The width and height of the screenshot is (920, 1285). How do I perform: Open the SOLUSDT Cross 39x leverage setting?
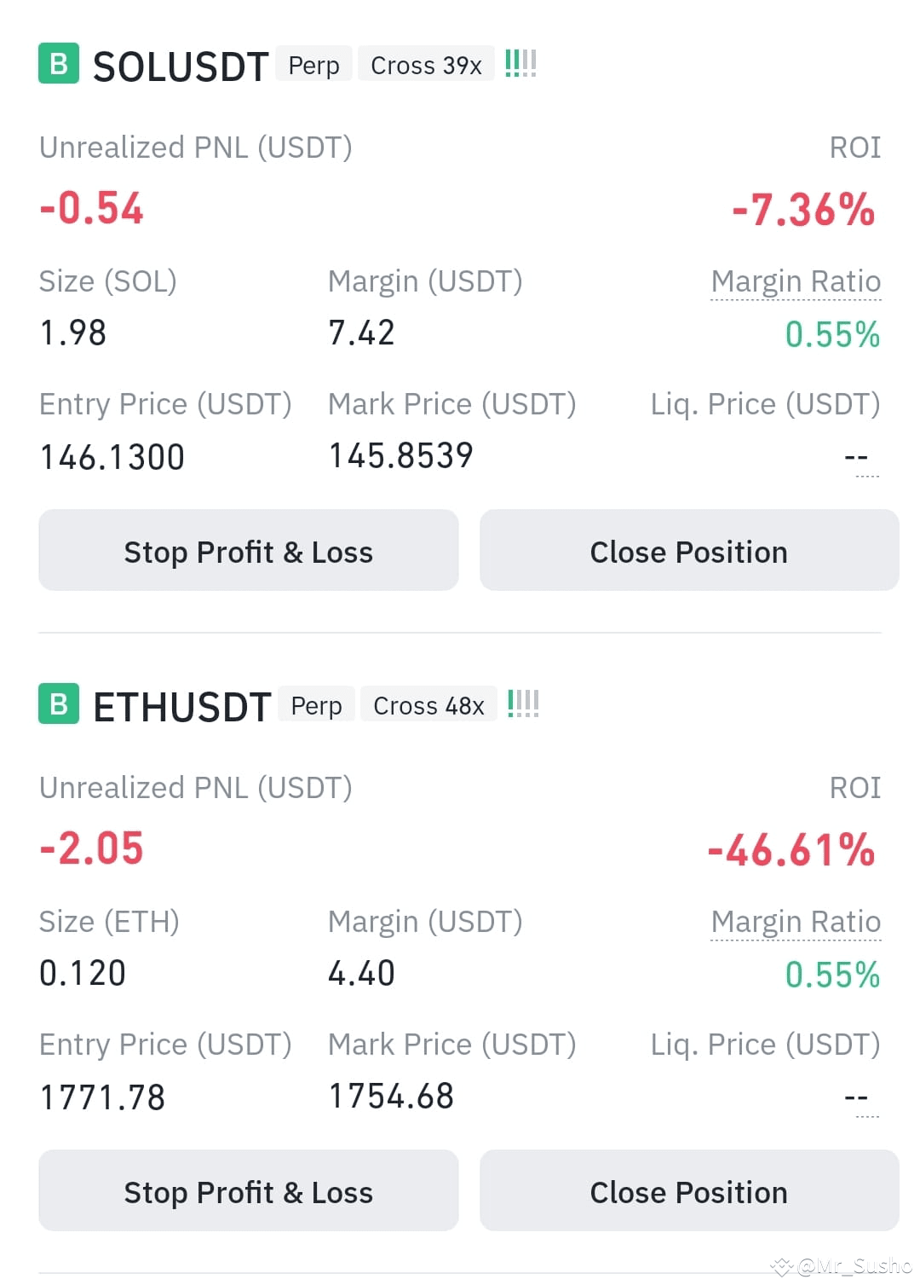click(426, 65)
